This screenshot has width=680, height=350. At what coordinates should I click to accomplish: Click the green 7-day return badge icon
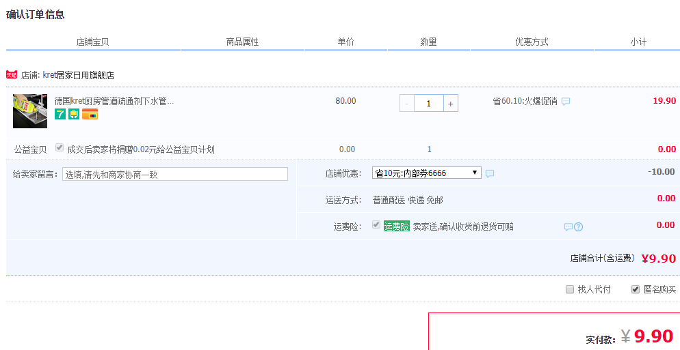pos(60,114)
